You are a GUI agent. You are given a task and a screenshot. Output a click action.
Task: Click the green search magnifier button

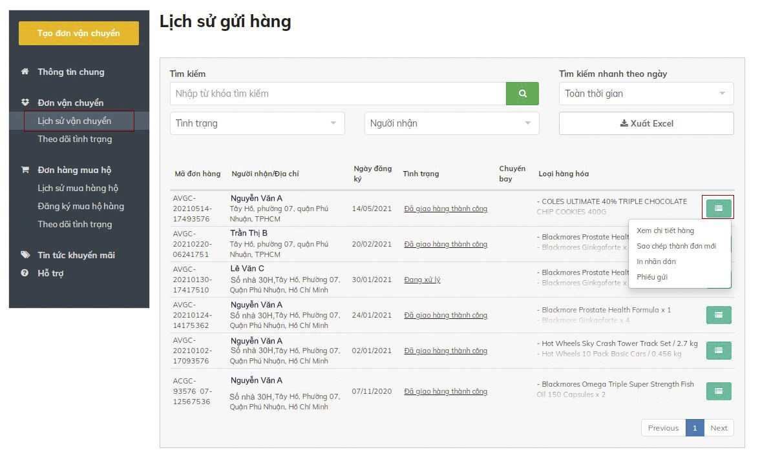pos(522,94)
